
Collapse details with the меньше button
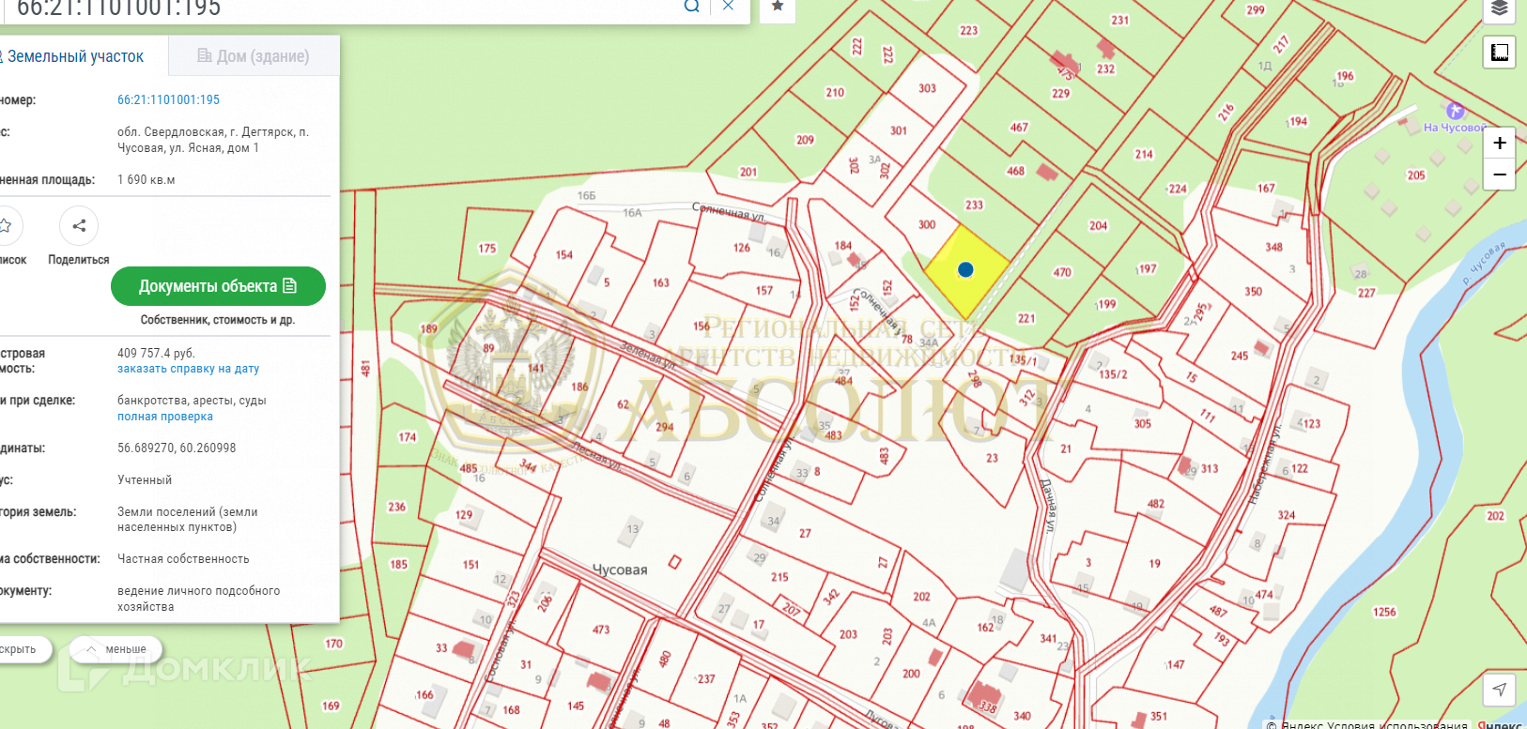coord(116,649)
